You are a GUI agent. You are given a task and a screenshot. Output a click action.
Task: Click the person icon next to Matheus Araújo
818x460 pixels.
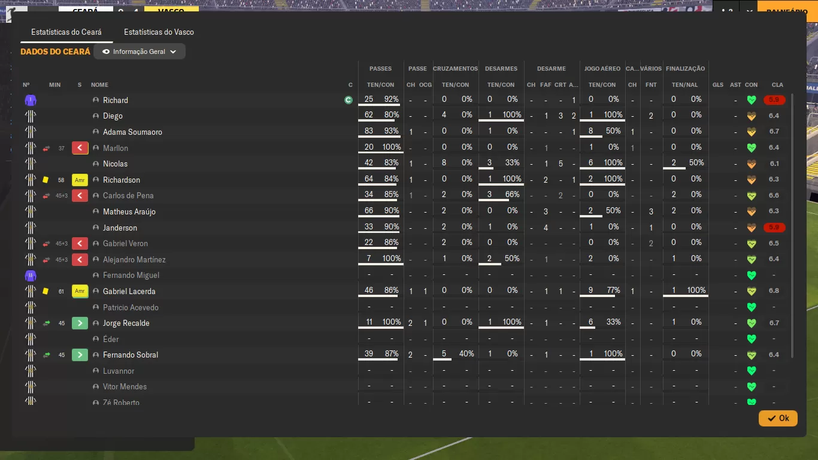click(x=96, y=211)
